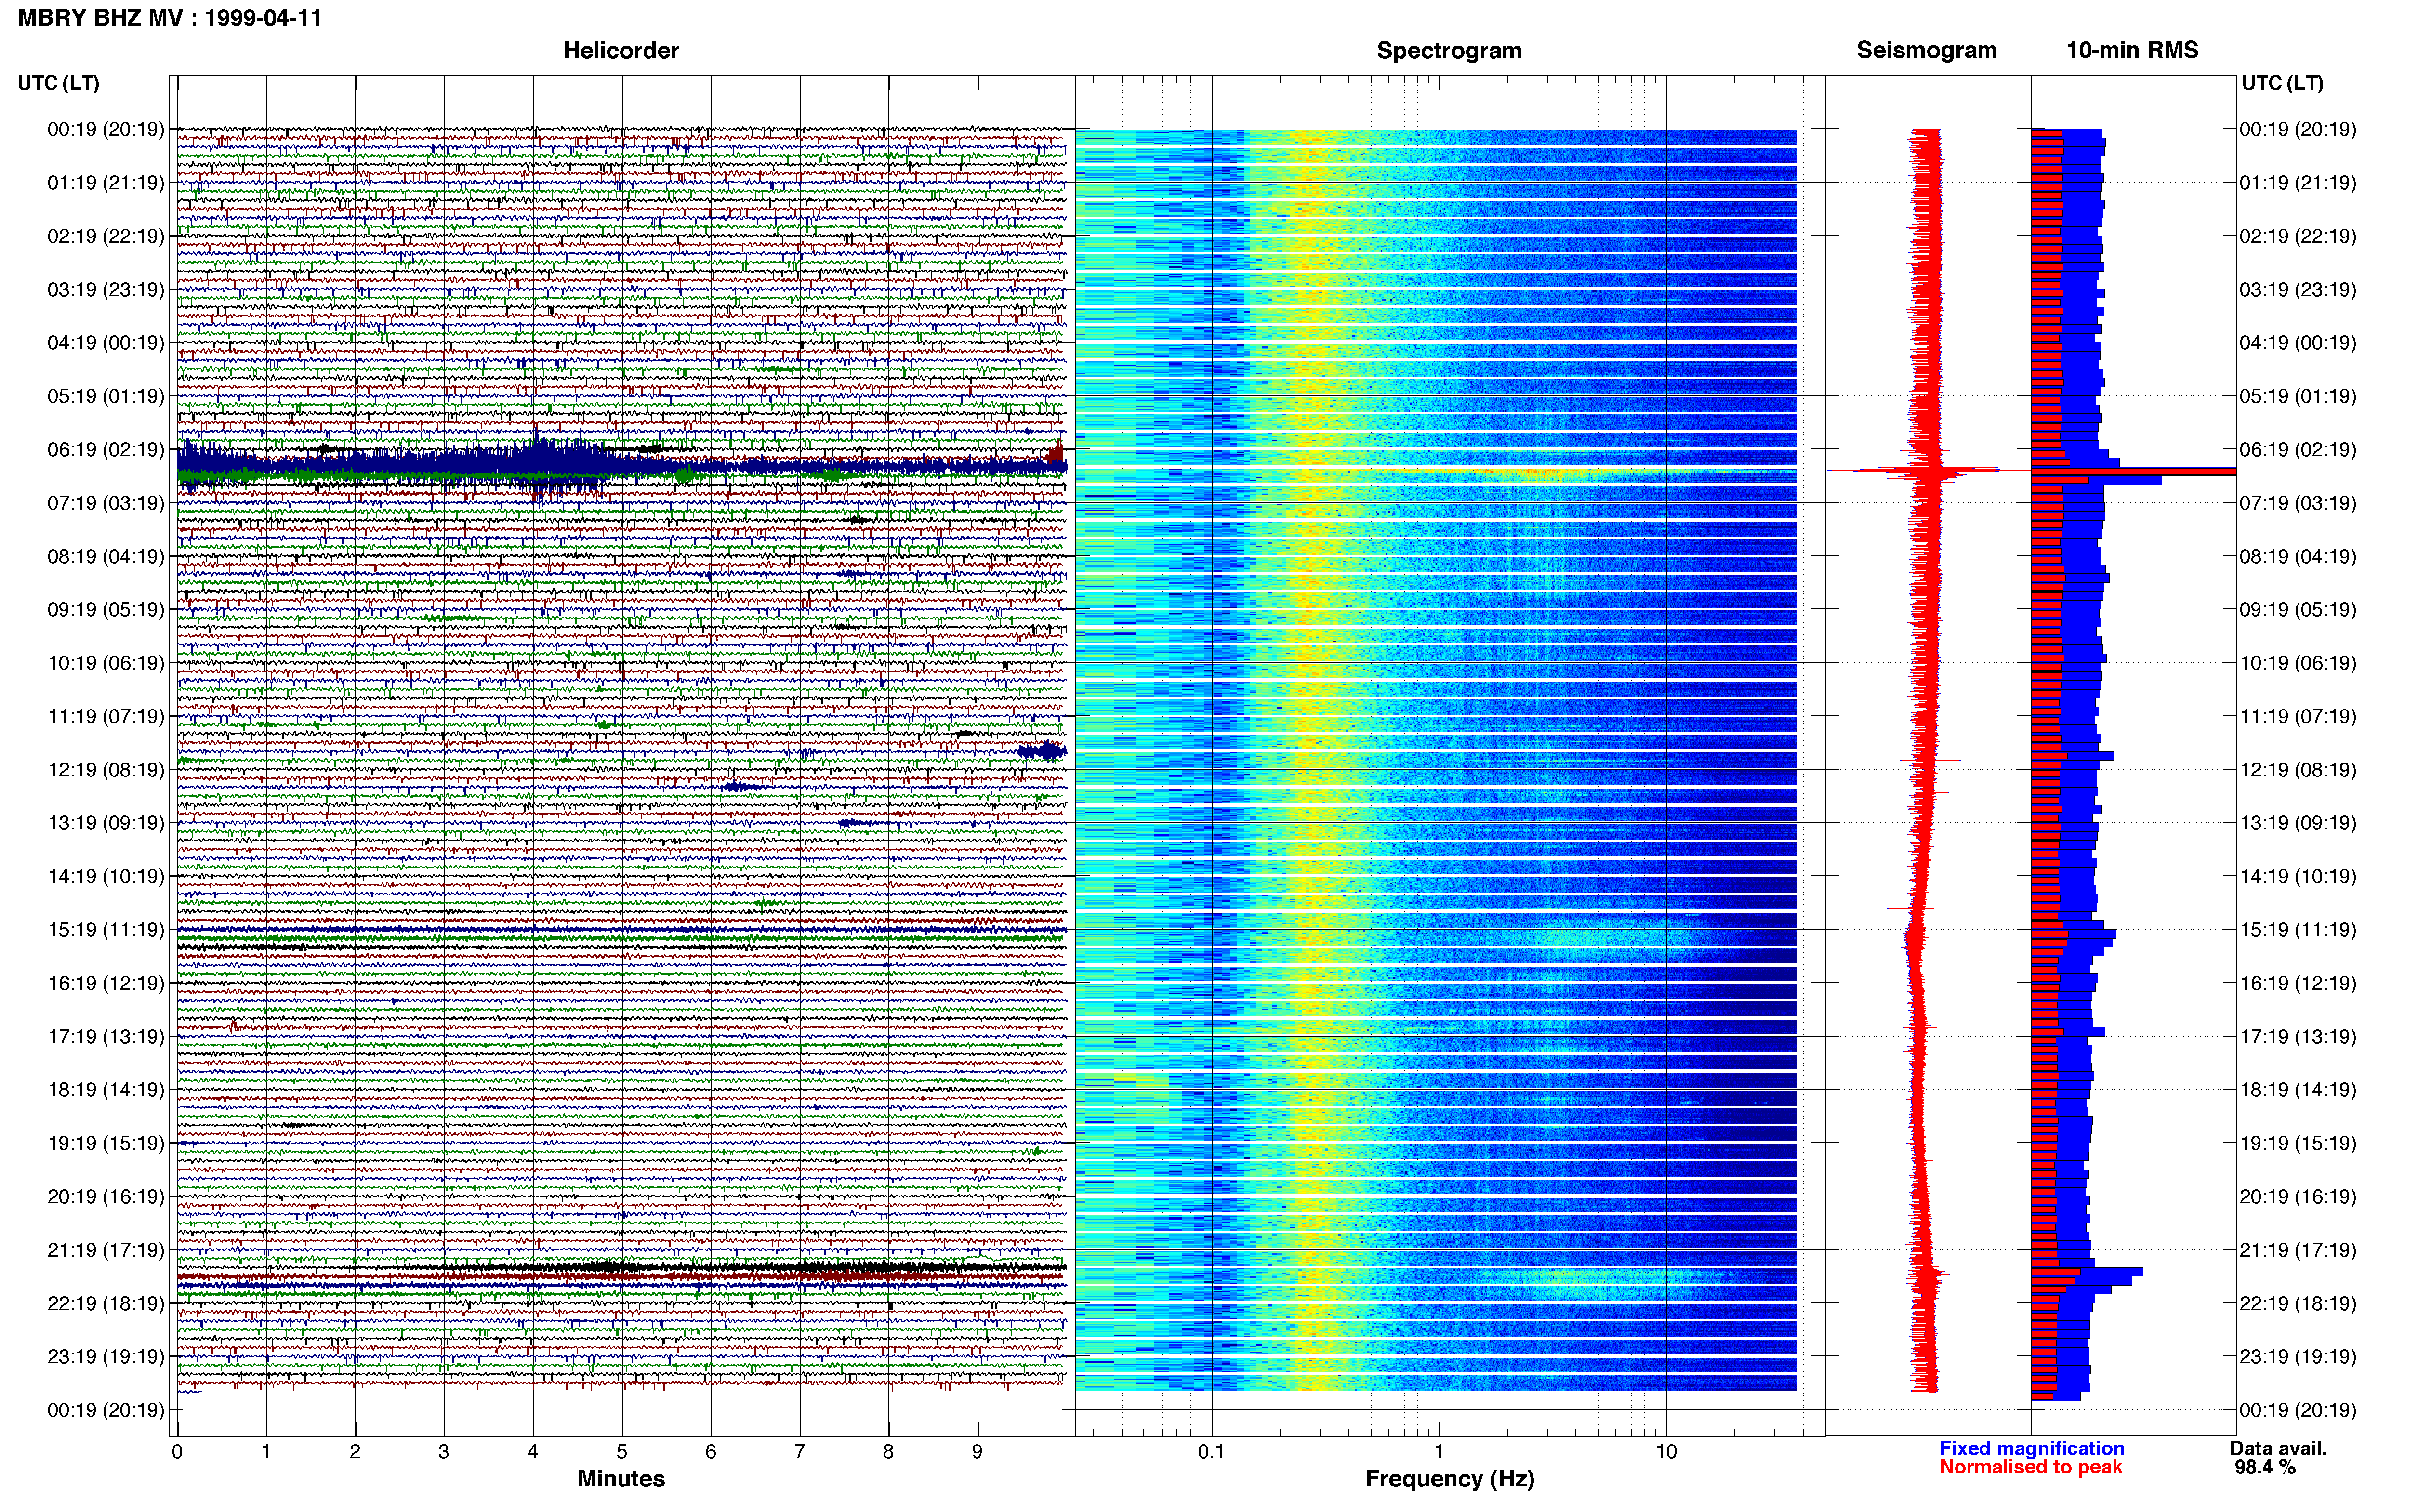Click the thick black and red helicorder traces near 21:39
2418x1512 pixels.
(x=622, y=1273)
